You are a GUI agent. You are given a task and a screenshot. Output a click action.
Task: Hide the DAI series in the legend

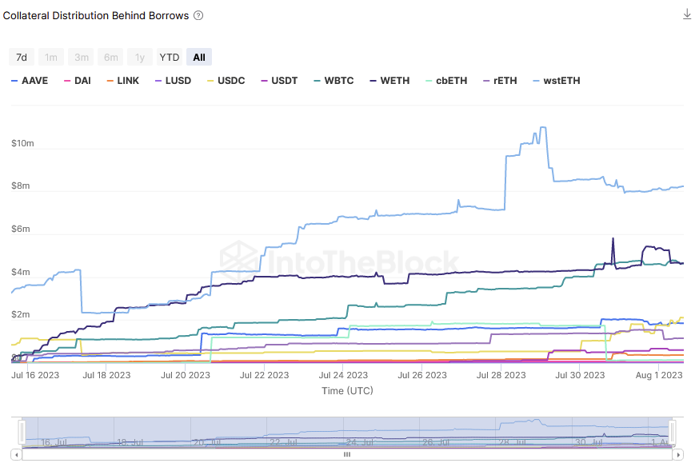point(82,81)
